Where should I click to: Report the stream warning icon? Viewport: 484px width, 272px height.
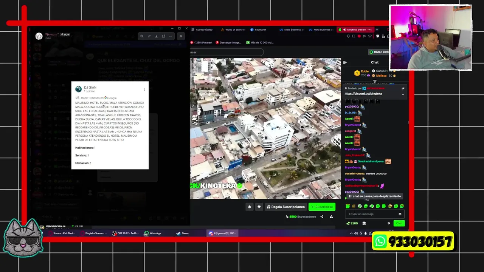point(331,217)
